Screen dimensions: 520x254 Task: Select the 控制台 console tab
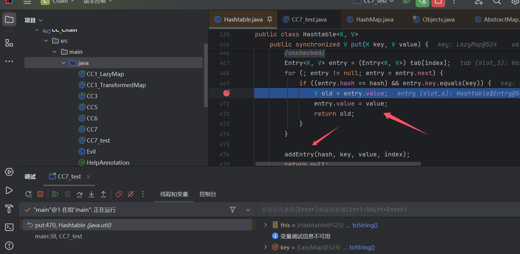click(x=208, y=194)
